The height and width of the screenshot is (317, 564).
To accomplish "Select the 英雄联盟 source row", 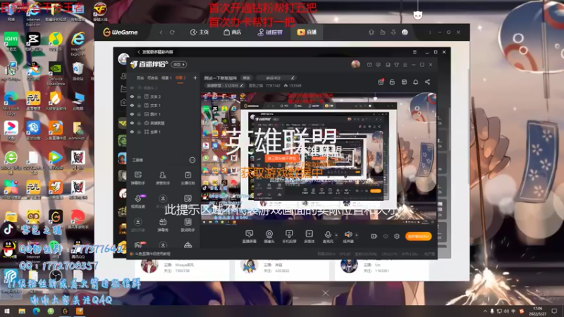I will tap(164, 123).
